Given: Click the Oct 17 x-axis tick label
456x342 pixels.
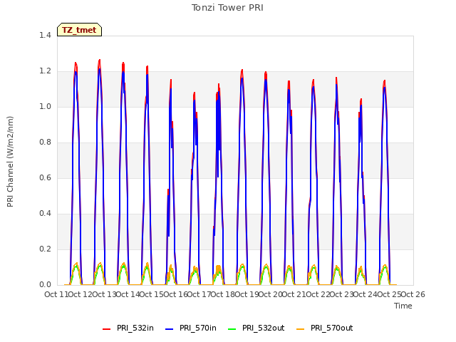Looking at the screenshot, I should point(199,294).
